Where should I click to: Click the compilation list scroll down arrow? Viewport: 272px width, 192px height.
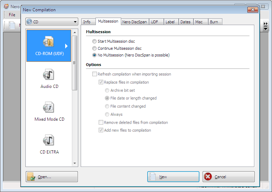tap(75, 163)
